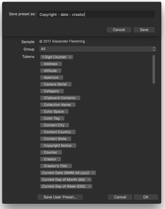This screenshot has width=165, height=209.
Task: Select the Aperture token
Action: (x=52, y=77)
